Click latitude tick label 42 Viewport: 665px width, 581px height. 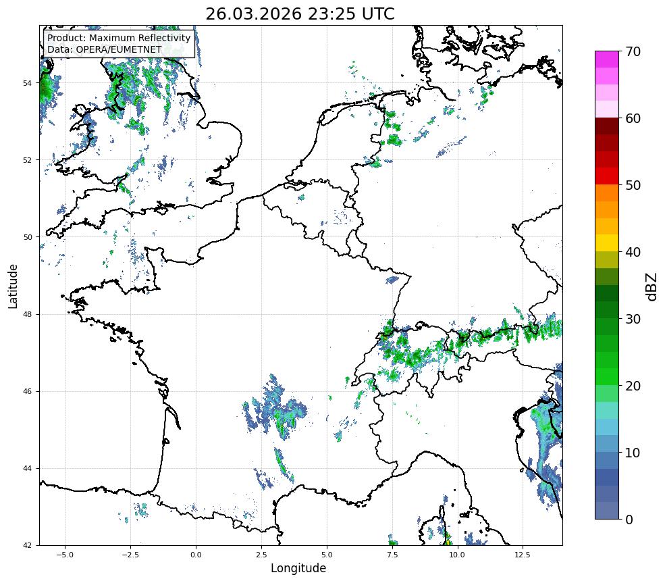point(27,545)
